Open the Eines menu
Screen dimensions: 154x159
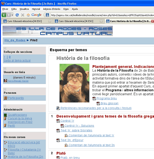[66, 9]
